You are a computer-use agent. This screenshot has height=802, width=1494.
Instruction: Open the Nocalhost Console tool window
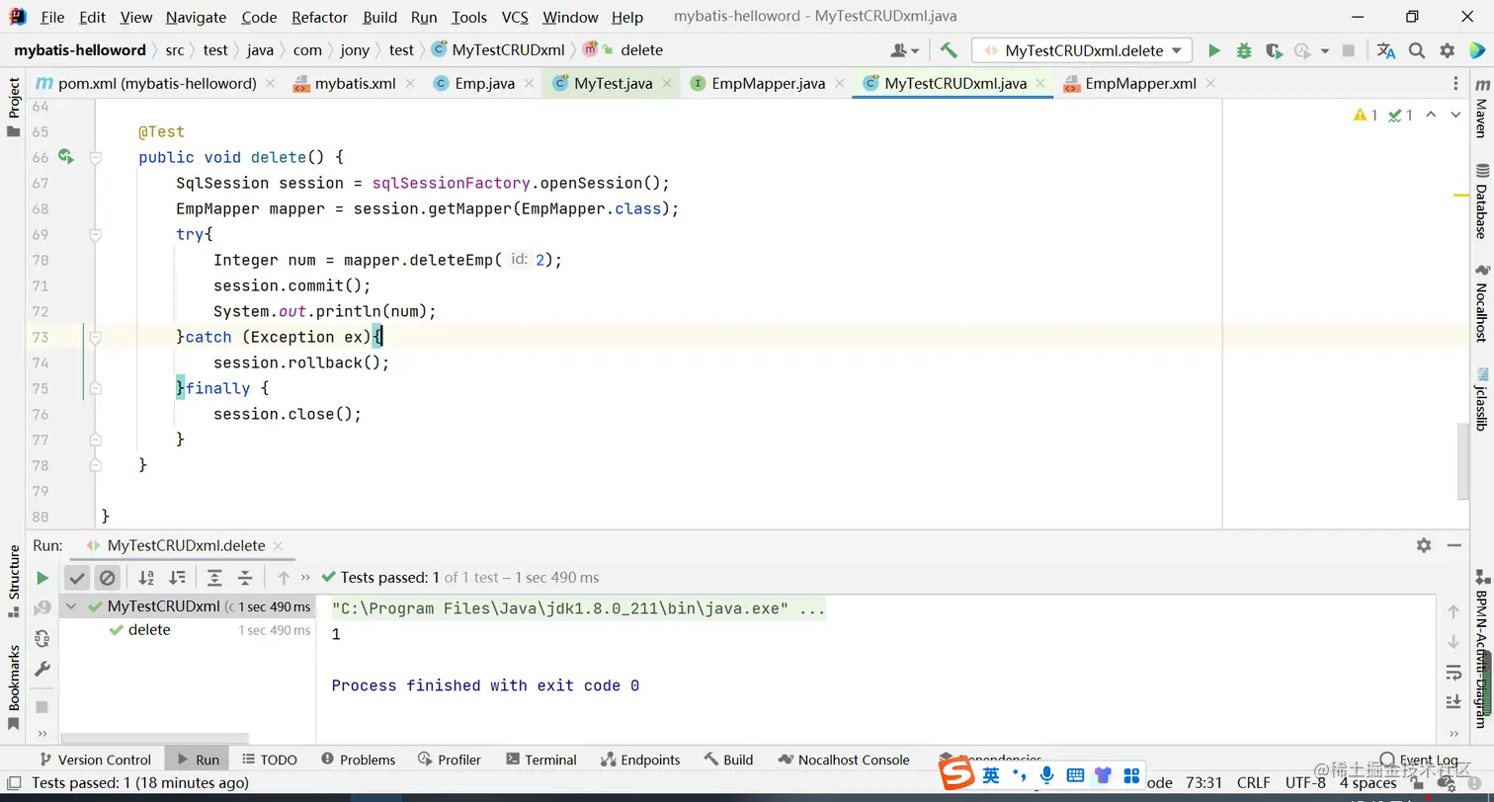click(844, 760)
